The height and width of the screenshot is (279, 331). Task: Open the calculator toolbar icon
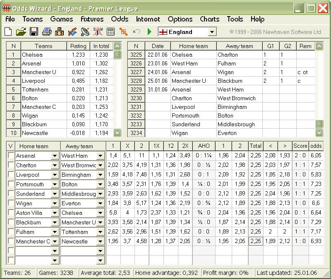[x=110, y=32]
